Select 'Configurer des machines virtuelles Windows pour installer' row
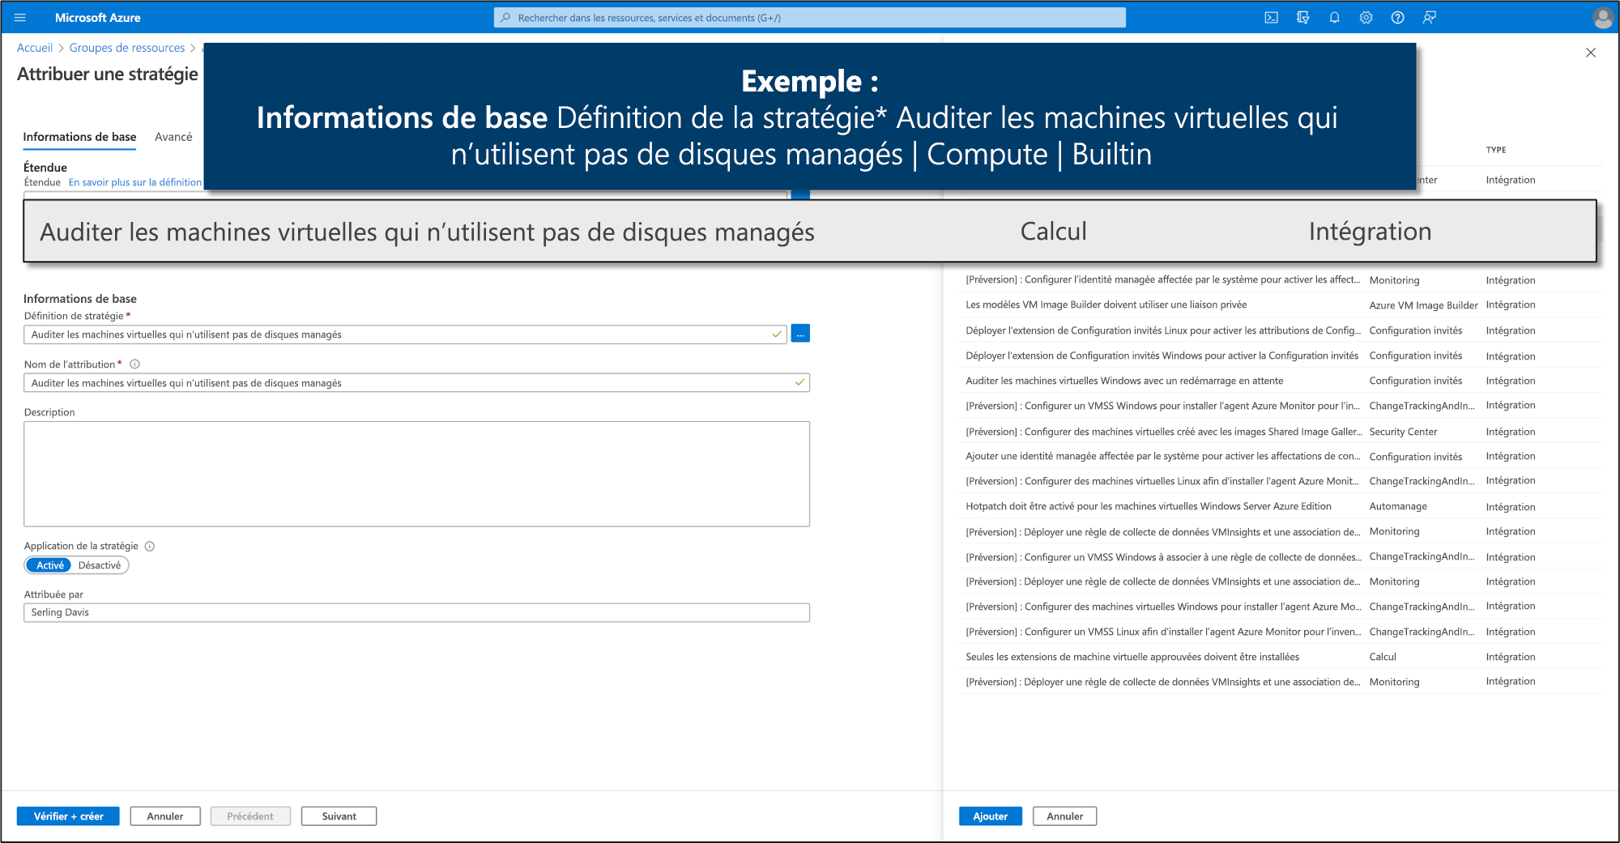Screen dimensions: 1620x843 1280,607
